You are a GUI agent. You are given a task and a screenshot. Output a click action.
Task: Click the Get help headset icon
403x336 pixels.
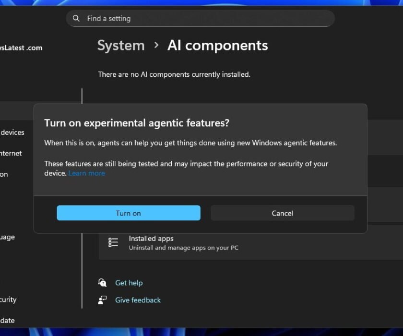click(x=102, y=283)
